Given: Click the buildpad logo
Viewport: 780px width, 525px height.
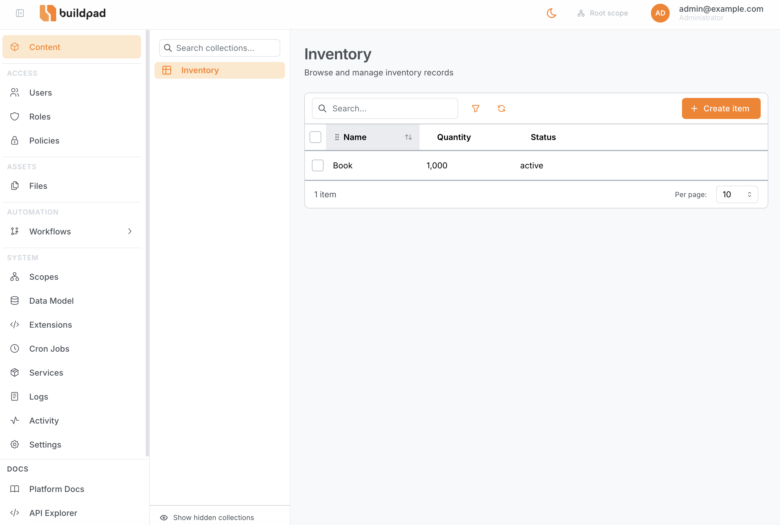Looking at the screenshot, I should pos(72,13).
